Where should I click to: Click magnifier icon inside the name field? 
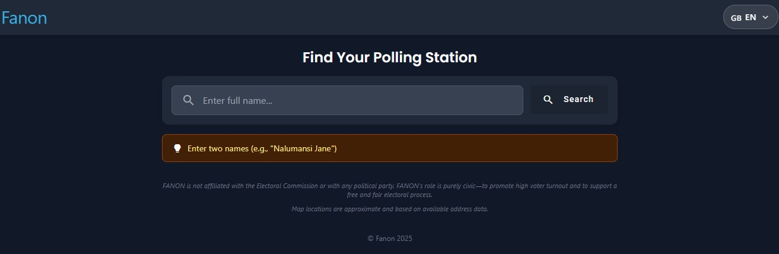[x=189, y=100]
